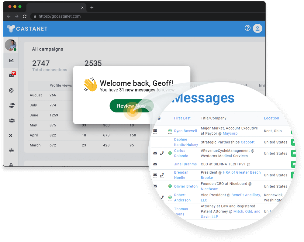Select the people group sidebar icon

(x=12, y=120)
